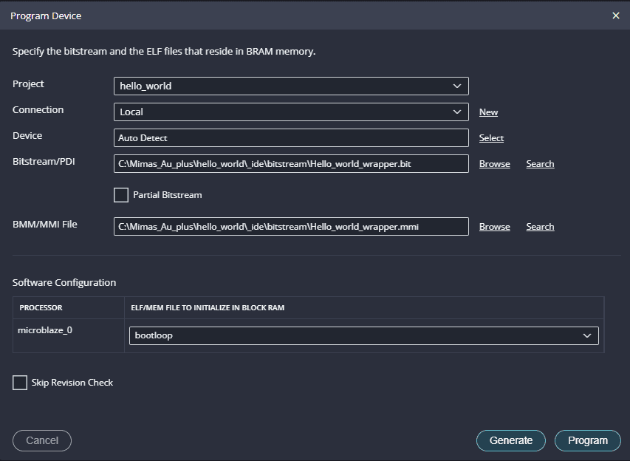The height and width of the screenshot is (461, 630).
Task: Click the New connection link
Action: tap(488, 112)
